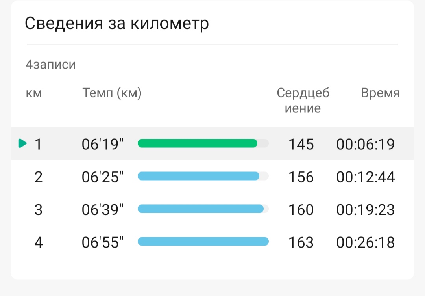The height and width of the screenshot is (296, 425).
Task: Click the 'км' column header
Action: click(x=34, y=94)
